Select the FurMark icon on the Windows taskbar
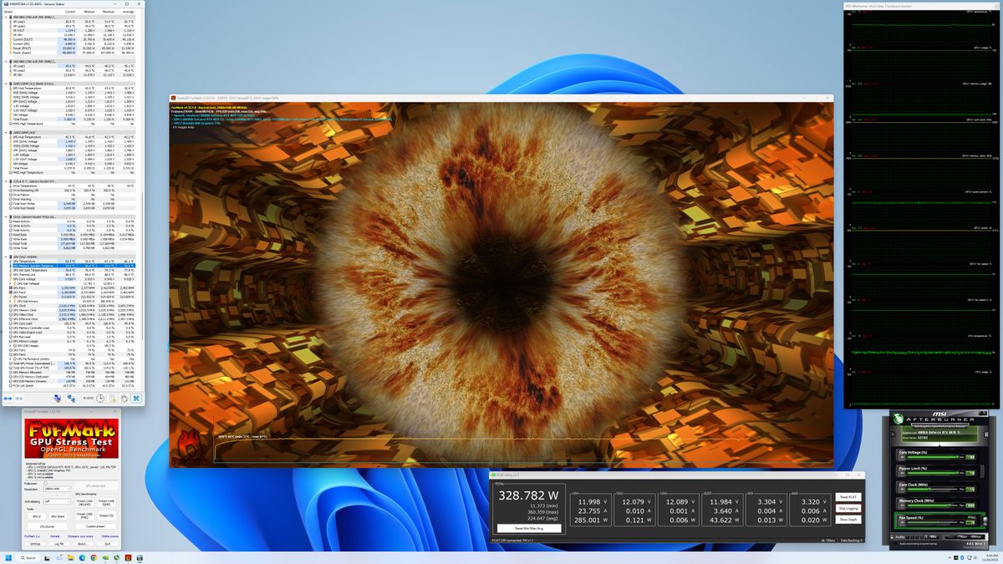 (128, 556)
